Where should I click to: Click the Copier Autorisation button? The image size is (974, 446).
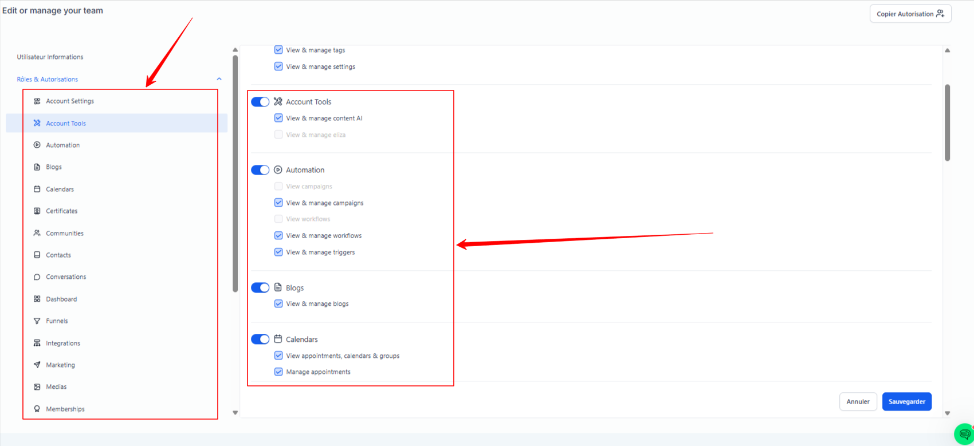tap(910, 14)
